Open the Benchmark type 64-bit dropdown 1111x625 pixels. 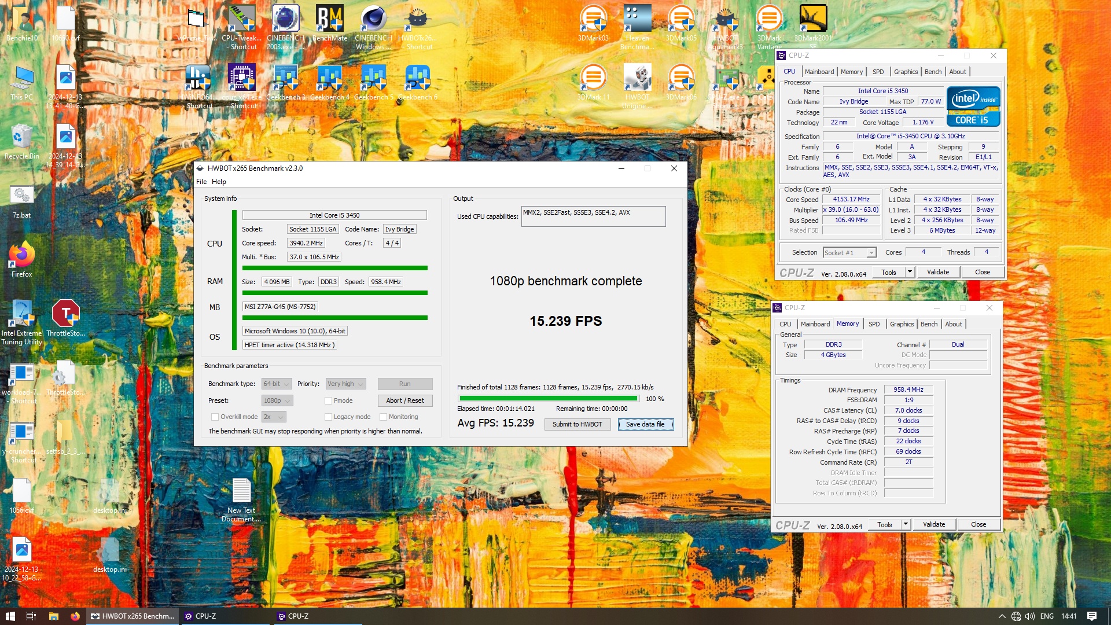(277, 384)
